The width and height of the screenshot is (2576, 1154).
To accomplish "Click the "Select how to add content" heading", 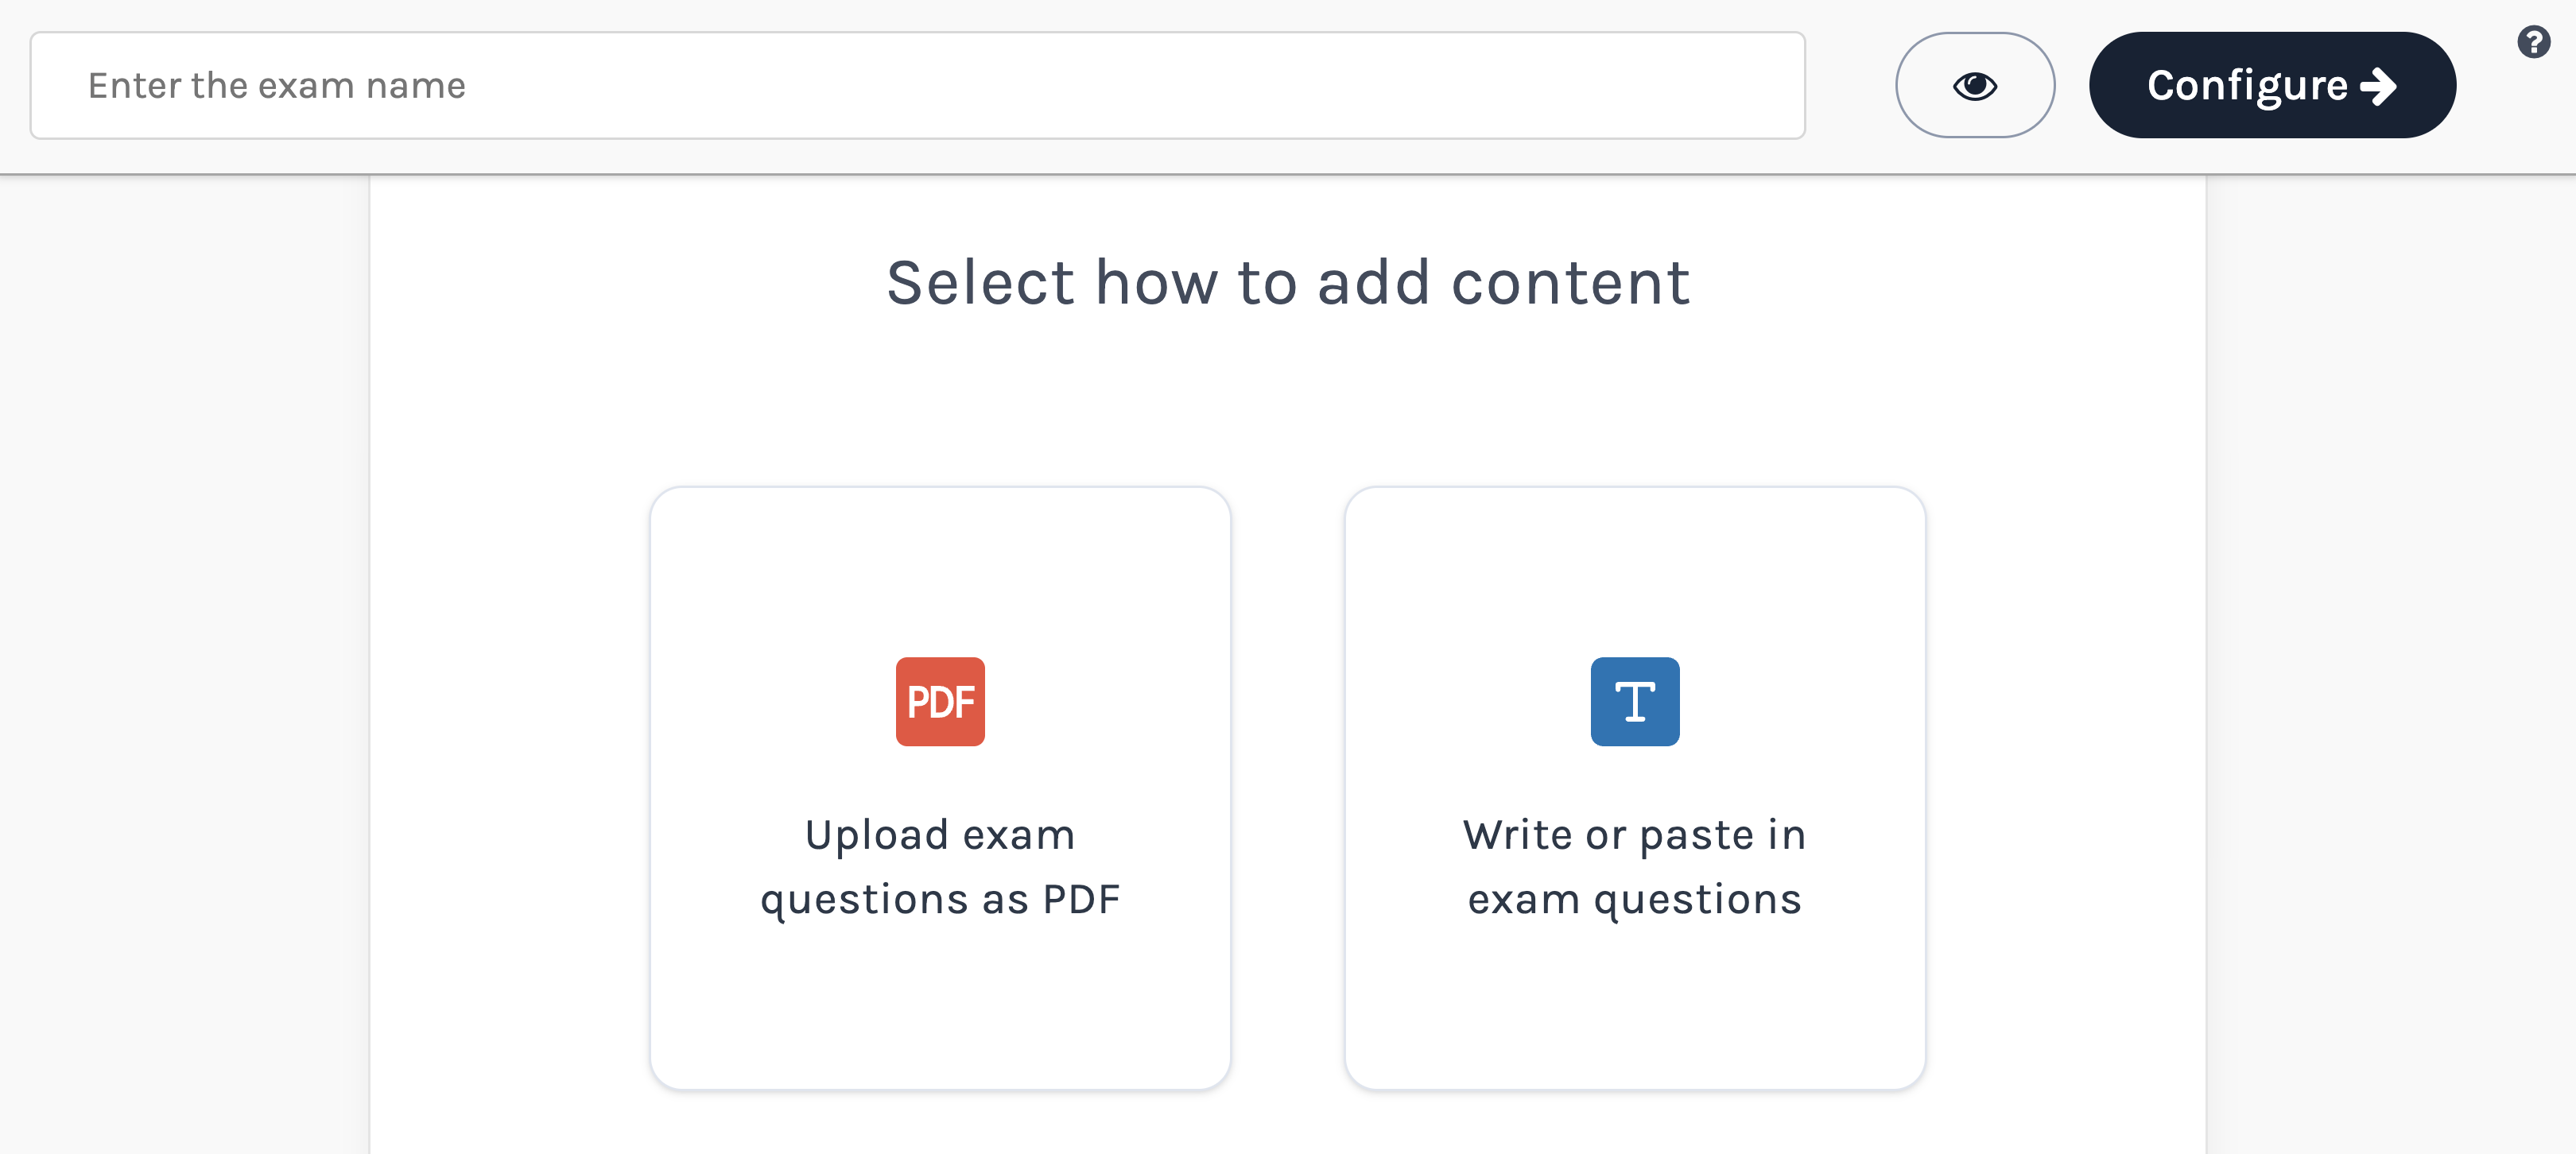I will pyautogui.click(x=1288, y=283).
